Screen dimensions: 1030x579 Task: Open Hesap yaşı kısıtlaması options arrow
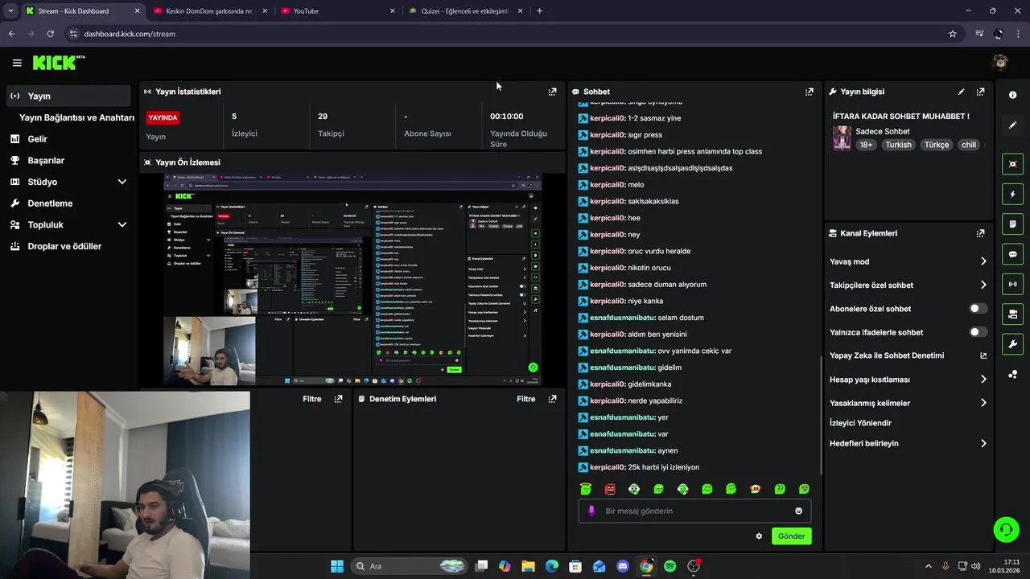(983, 380)
